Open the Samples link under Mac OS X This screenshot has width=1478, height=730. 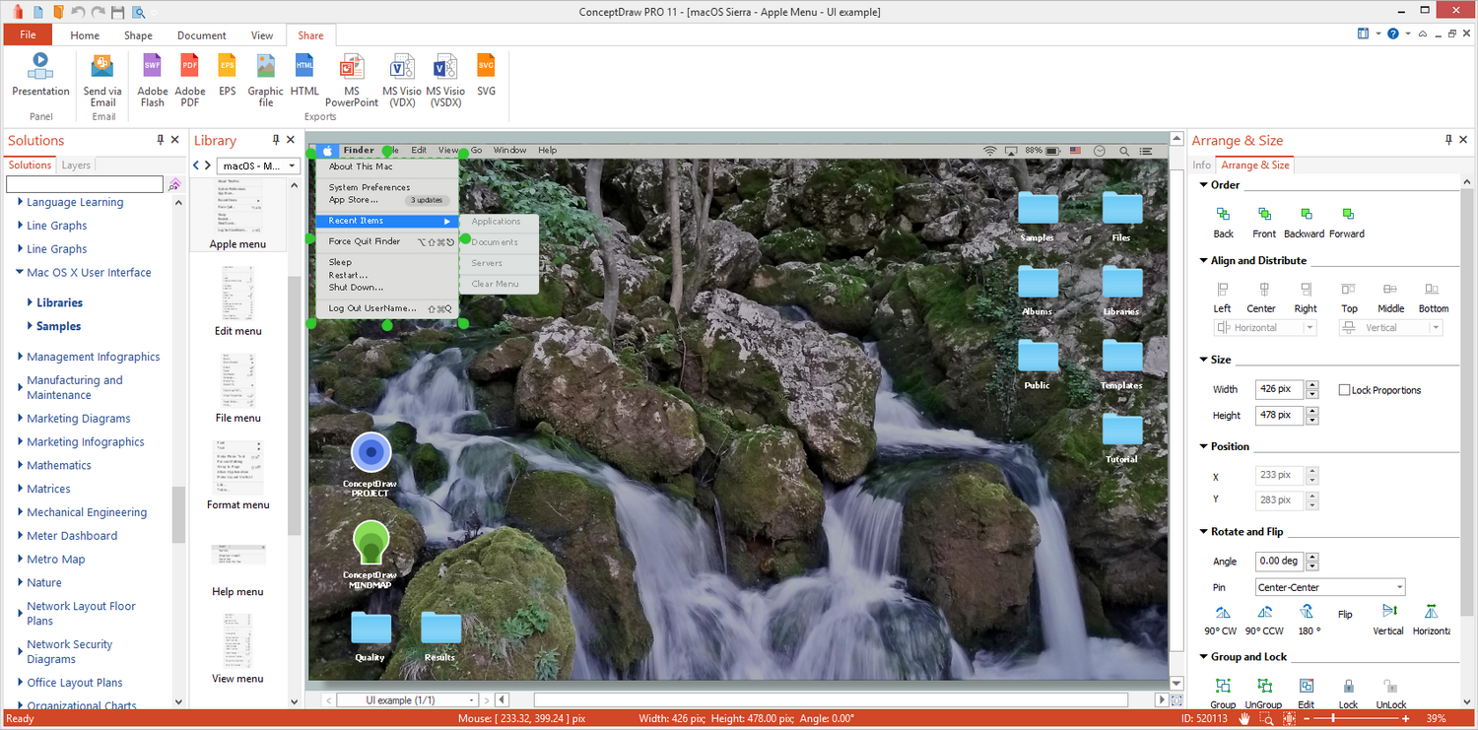[x=59, y=326]
